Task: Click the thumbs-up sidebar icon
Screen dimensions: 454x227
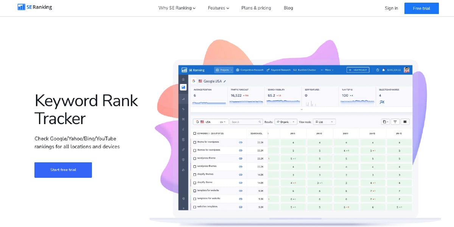Action: point(183,169)
